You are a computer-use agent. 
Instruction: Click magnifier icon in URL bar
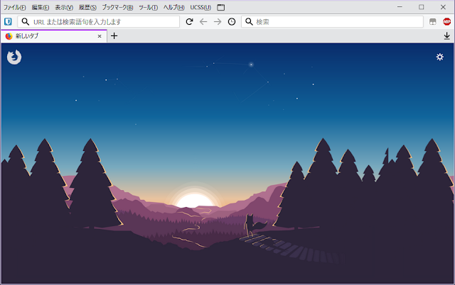[x=26, y=22]
